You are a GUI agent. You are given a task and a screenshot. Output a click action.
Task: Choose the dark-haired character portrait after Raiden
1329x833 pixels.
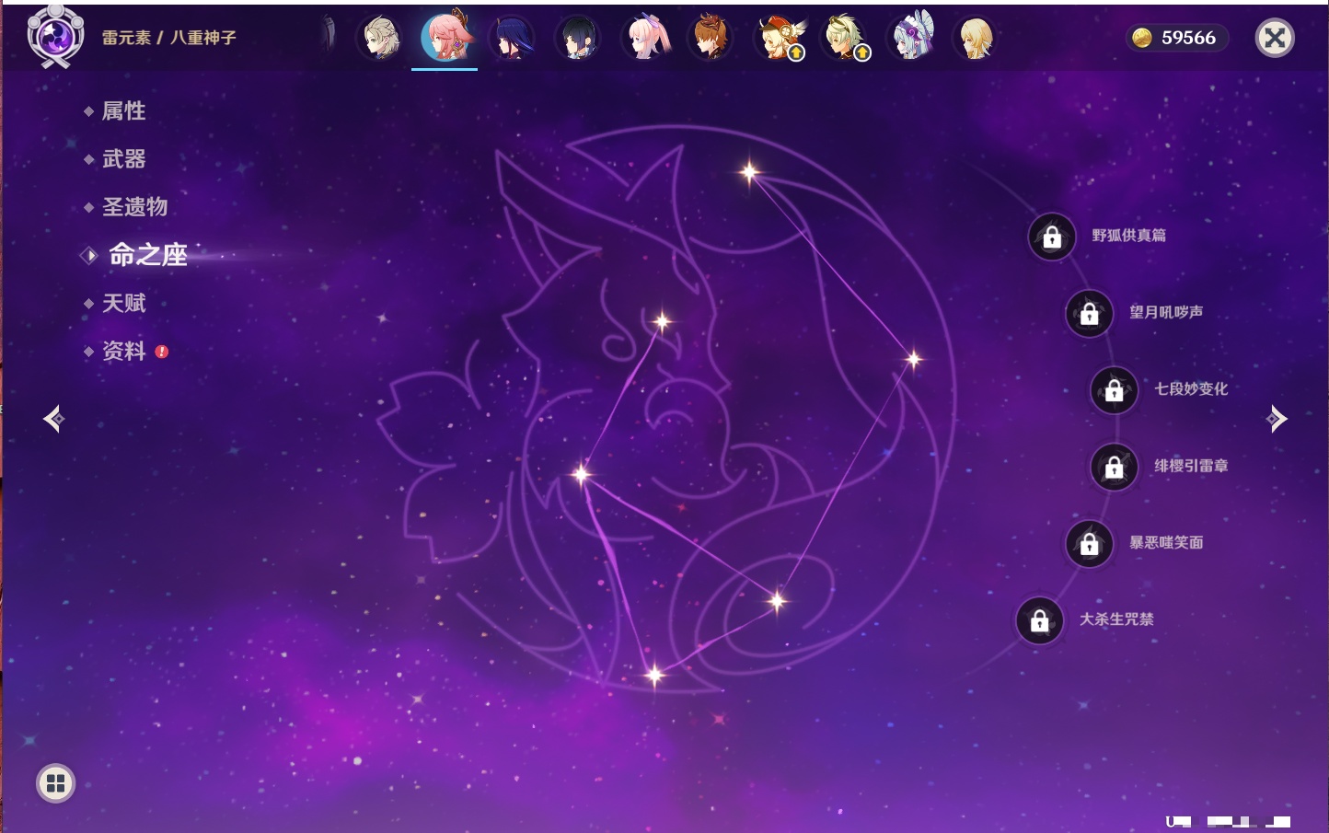[x=578, y=38]
